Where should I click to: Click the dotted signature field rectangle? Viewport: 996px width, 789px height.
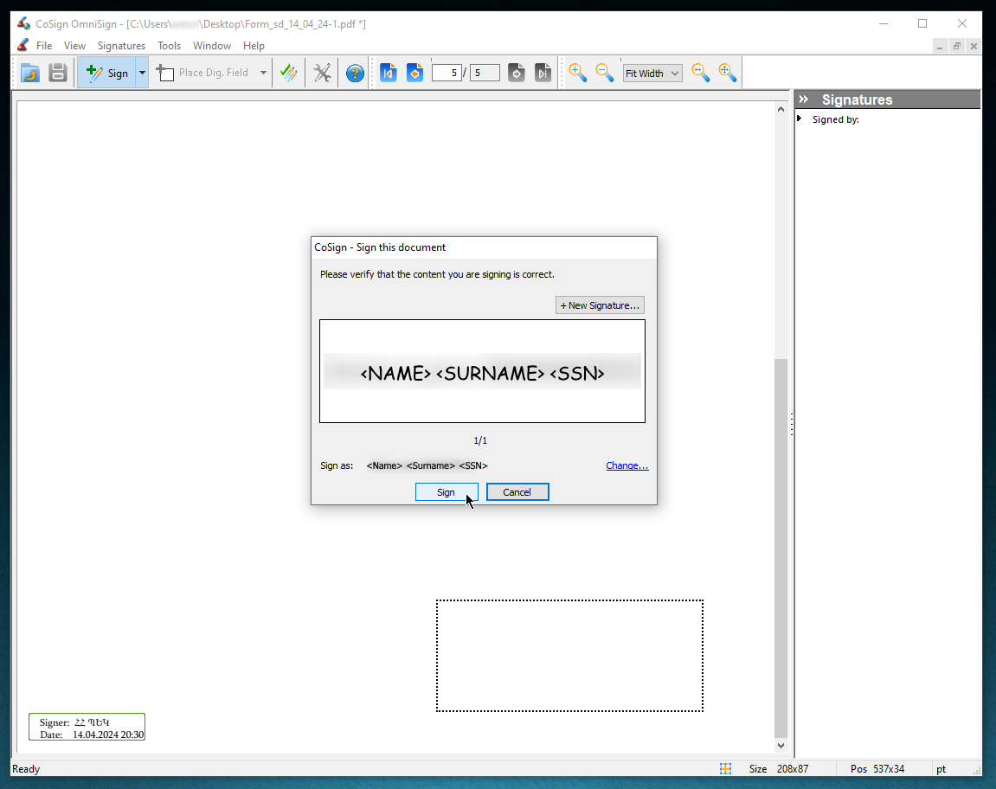coord(569,656)
